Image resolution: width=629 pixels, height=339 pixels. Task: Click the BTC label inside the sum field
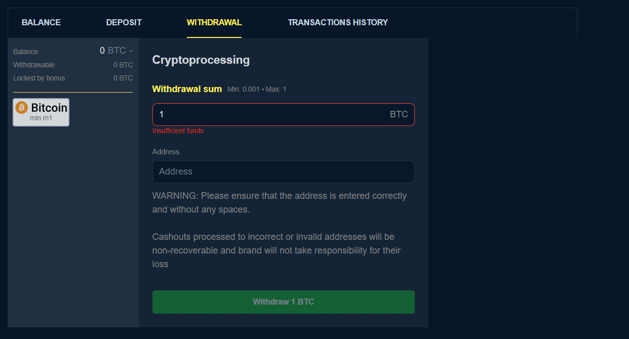click(399, 114)
